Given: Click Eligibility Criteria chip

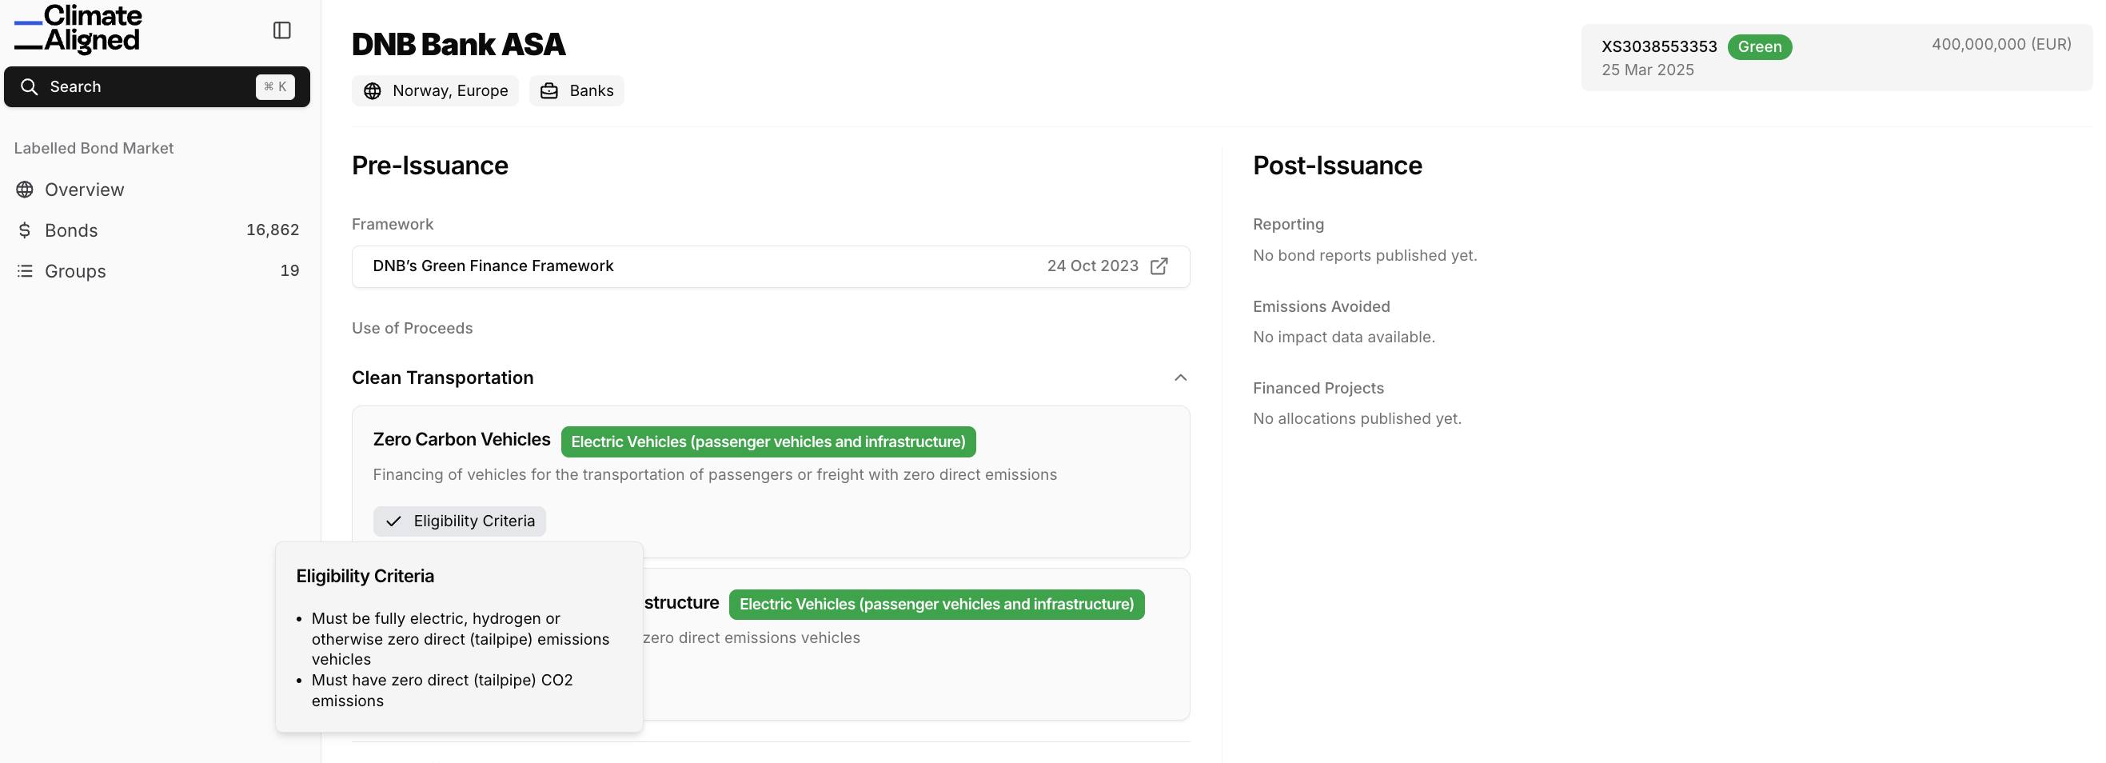Looking at the screenshot, I should (460, 521).
